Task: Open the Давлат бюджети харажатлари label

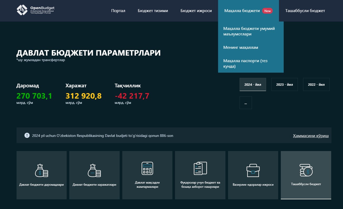Action: pos(94,185)
